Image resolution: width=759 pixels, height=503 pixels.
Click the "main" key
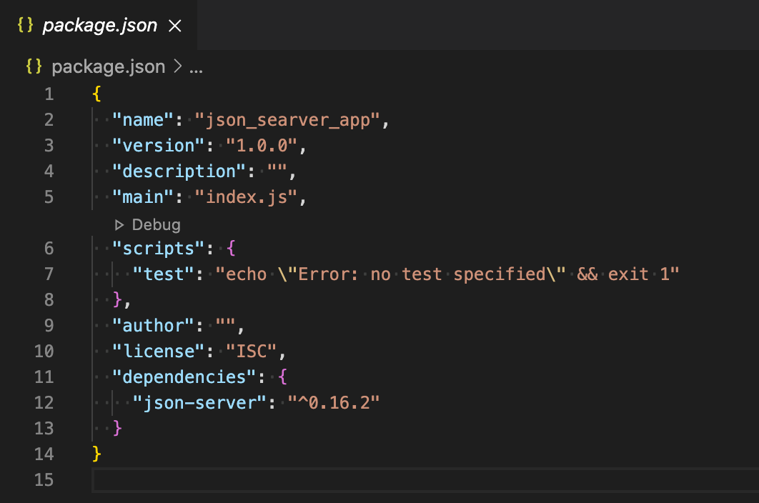(143, 197)
